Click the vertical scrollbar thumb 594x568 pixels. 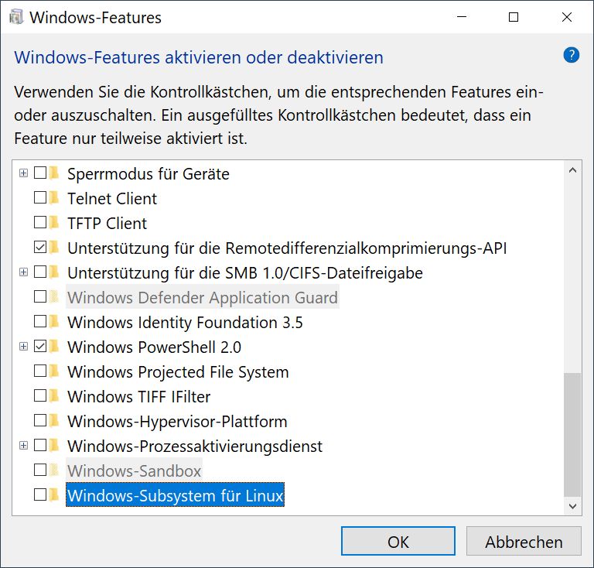click(x=572, y=435)
